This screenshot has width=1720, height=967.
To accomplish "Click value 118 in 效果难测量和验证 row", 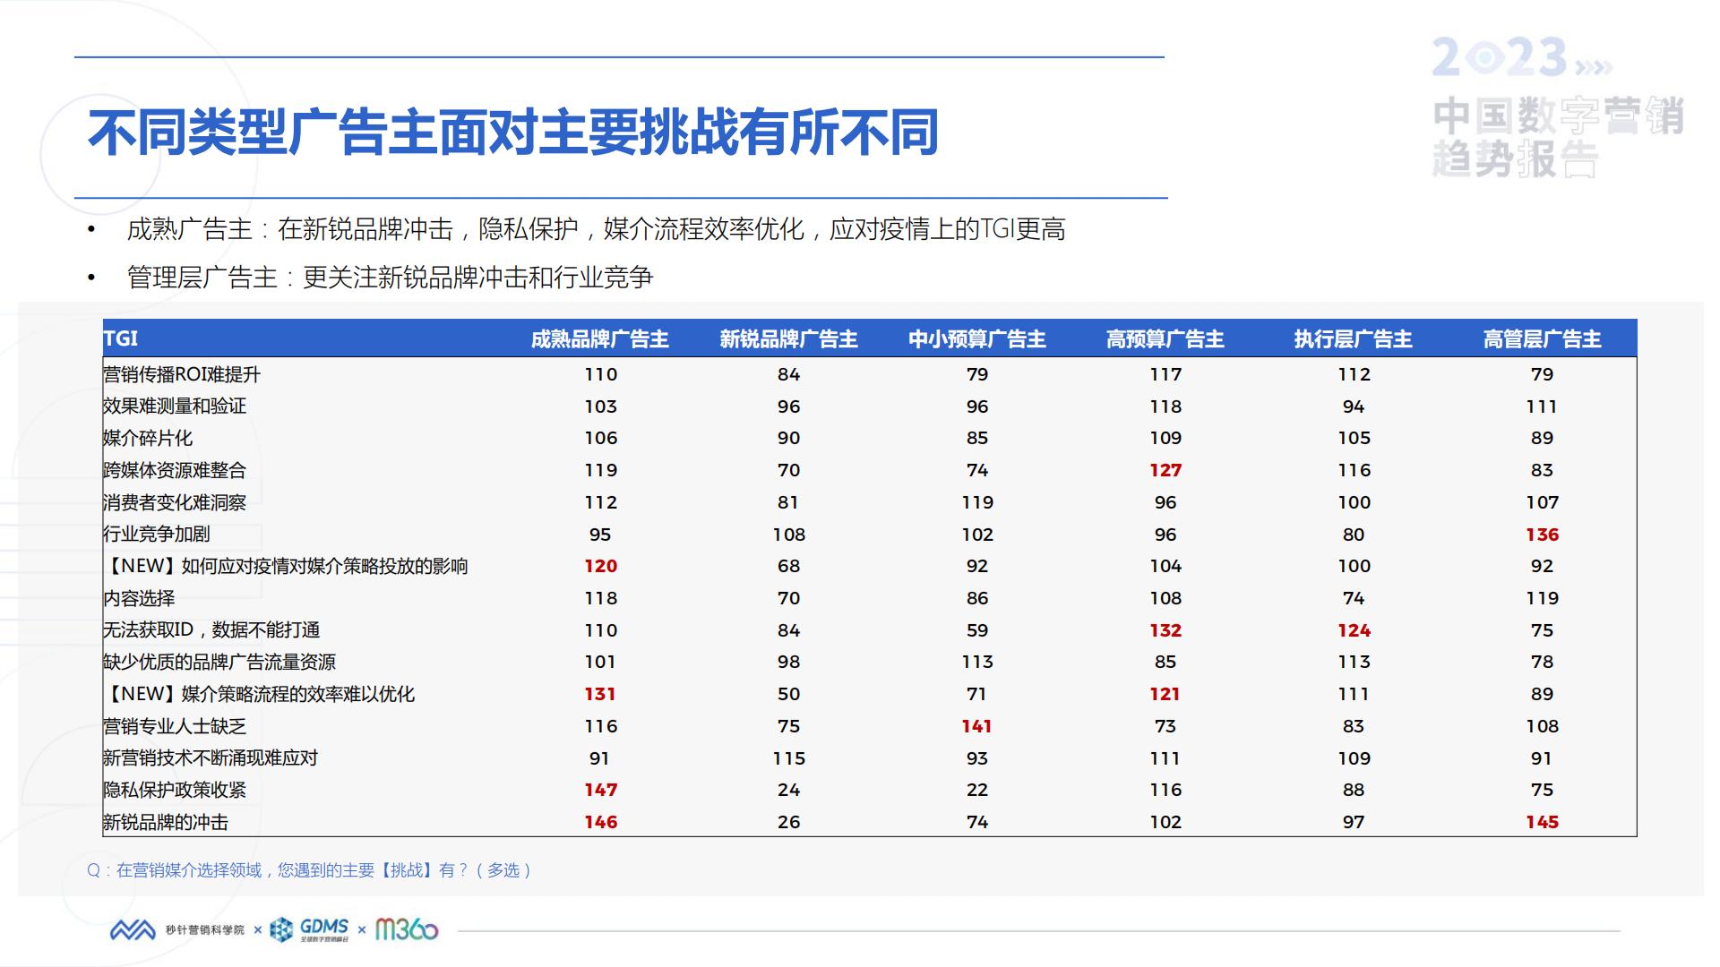I will click(1165, 406).
